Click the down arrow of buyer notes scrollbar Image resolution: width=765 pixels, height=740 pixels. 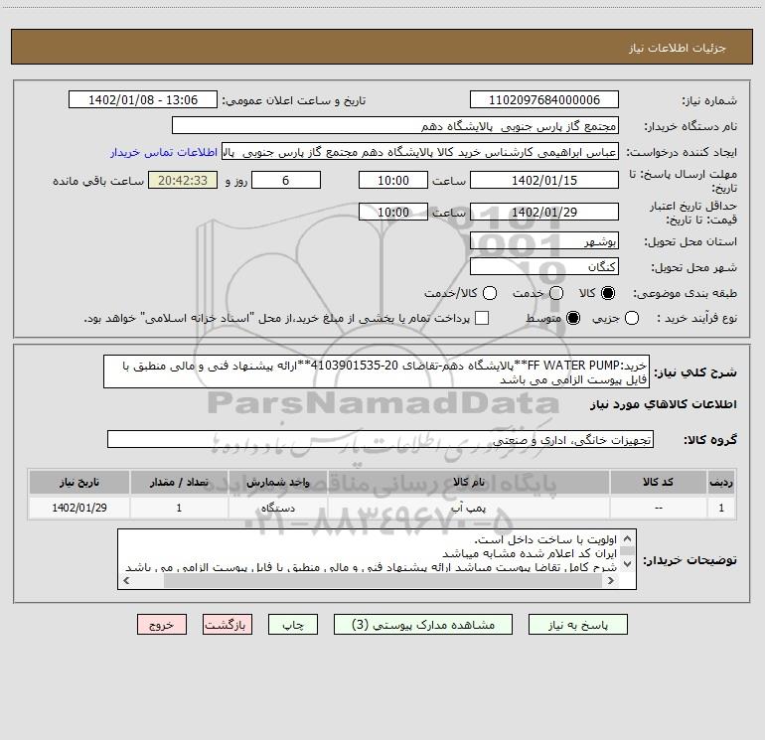[x=628, y=564]
